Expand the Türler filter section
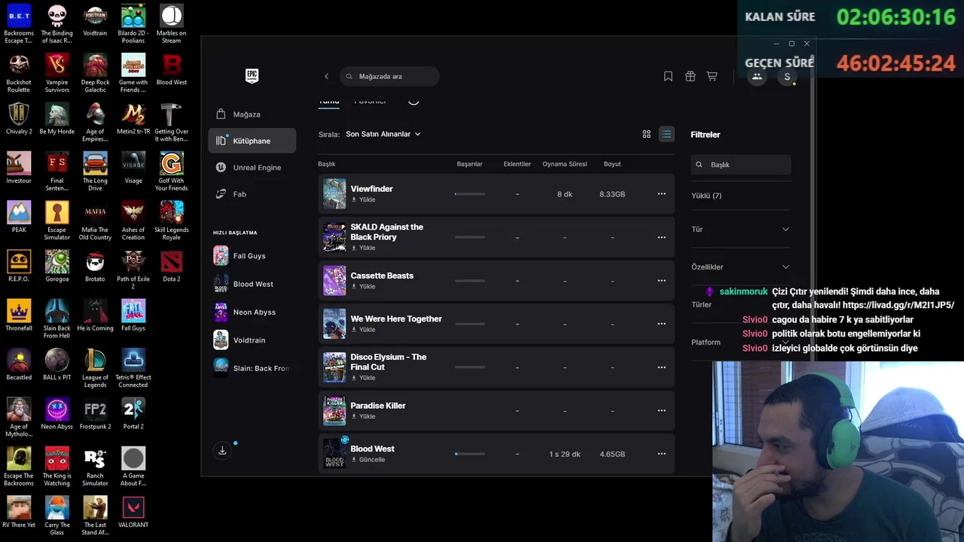Viewport: 964px width, 542px height. (740, 305)
